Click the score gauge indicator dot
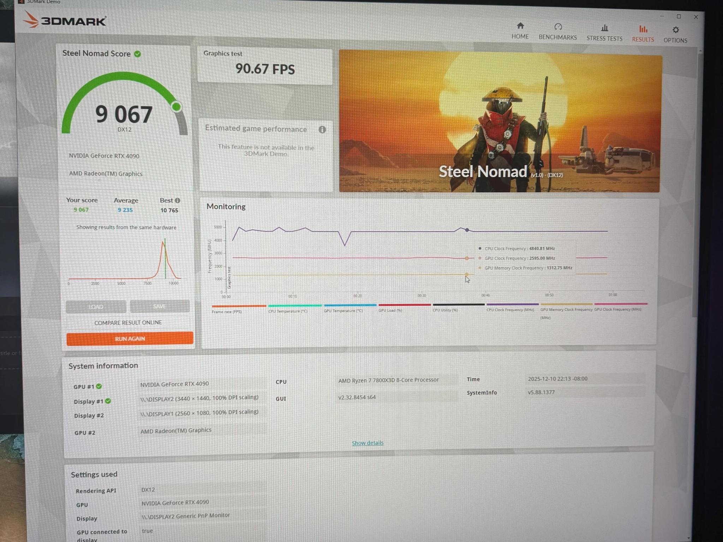The height and width of the screenshot is (542, 723). (176, 107)
